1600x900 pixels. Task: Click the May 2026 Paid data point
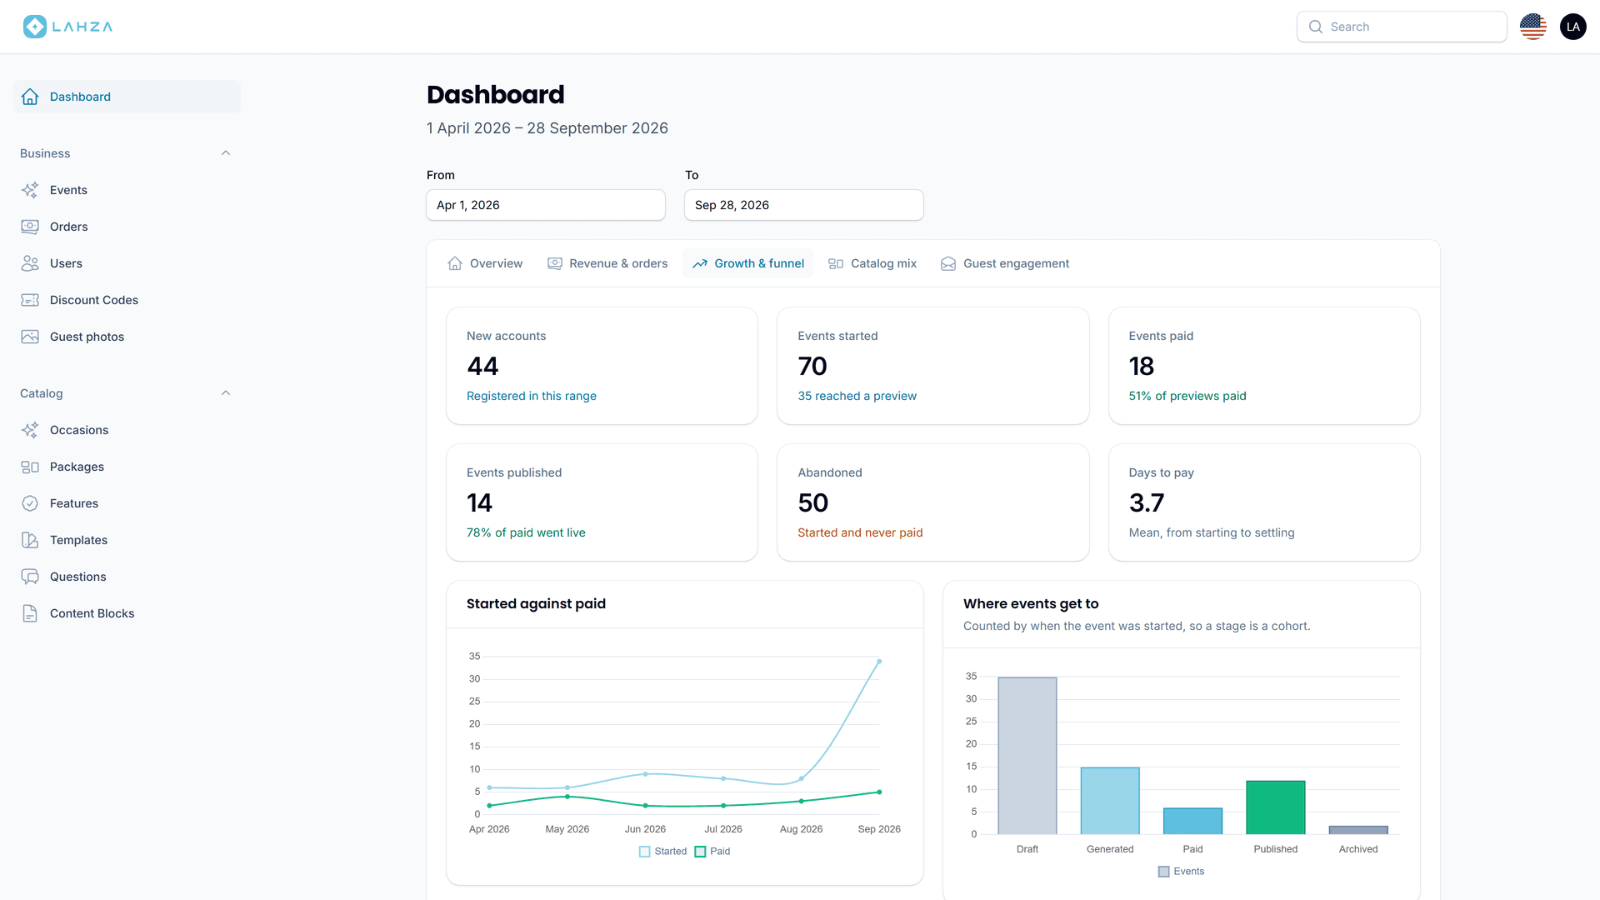click(567, 797)
